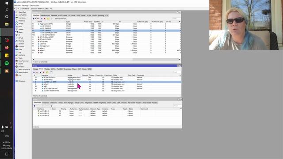Open CAPsMAN from the sidebar
Image resolution: width=283 pixels, height=159 pixels.
[23, 15]
